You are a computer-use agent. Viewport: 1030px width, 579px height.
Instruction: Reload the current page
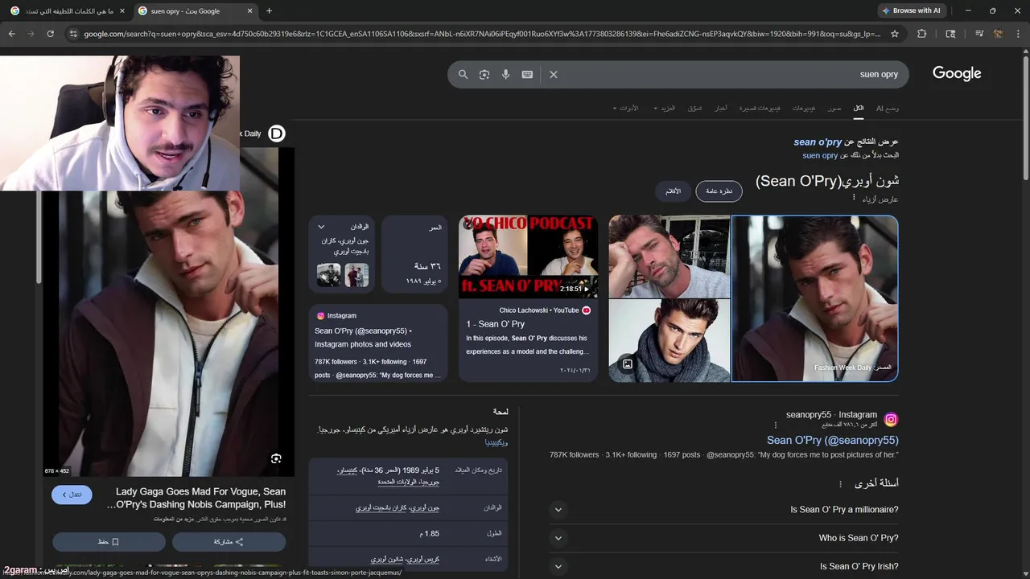pos(50,34)
